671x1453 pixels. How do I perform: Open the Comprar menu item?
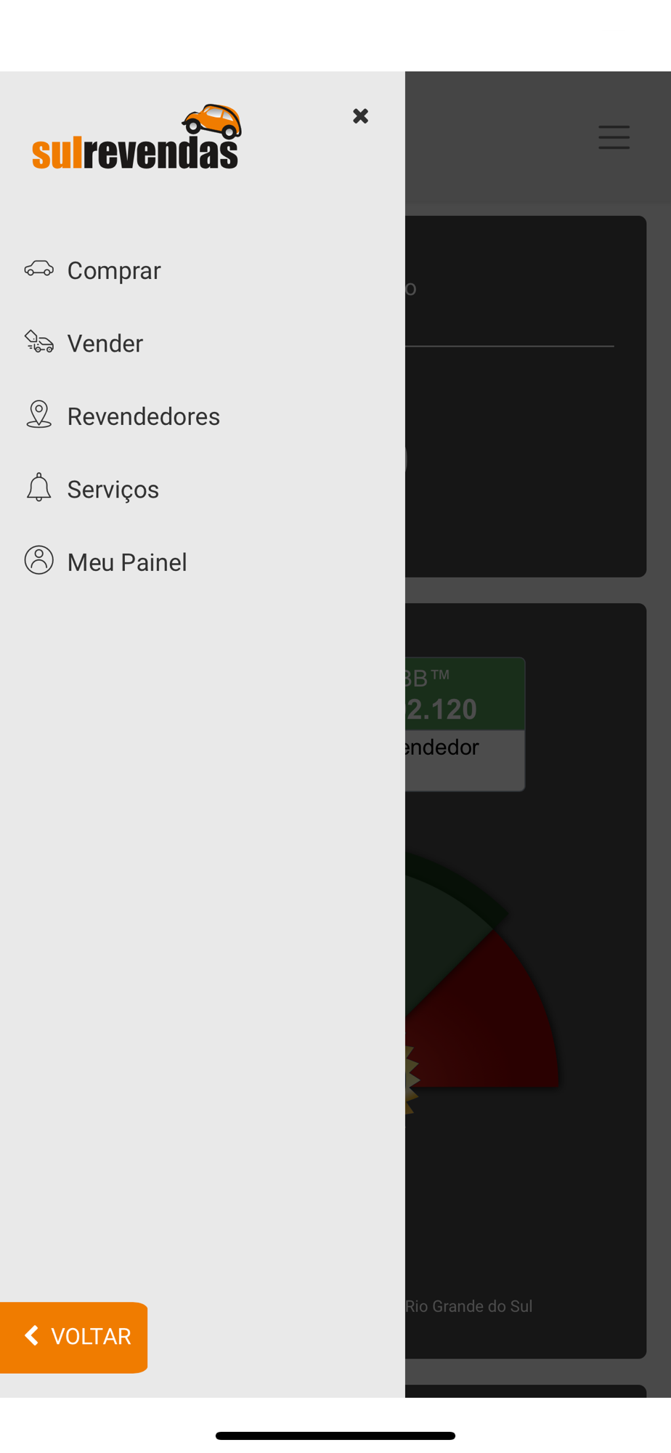click(114, 271)
